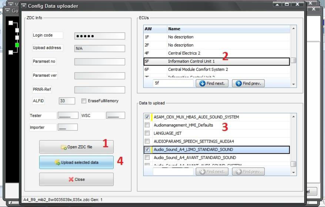
Task: Click the Open ZDC file button
Action: coord(76,147)
